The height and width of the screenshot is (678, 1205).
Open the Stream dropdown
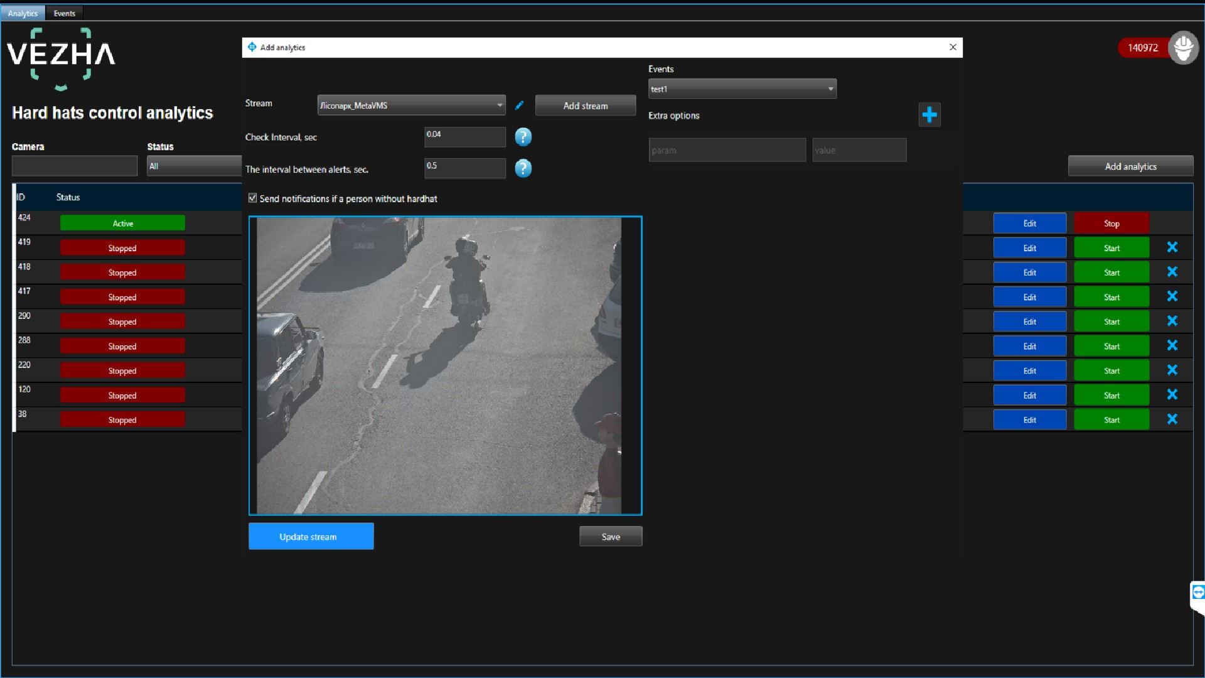coord(411,105)
